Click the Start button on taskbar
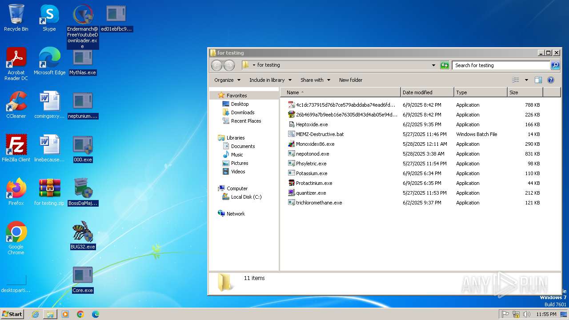Viewport: 569px width, 320px height. 12,314
